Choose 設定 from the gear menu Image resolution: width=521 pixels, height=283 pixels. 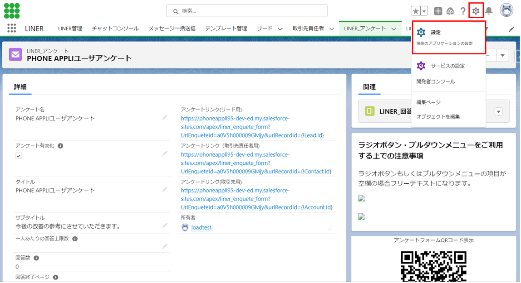point(449,37)
